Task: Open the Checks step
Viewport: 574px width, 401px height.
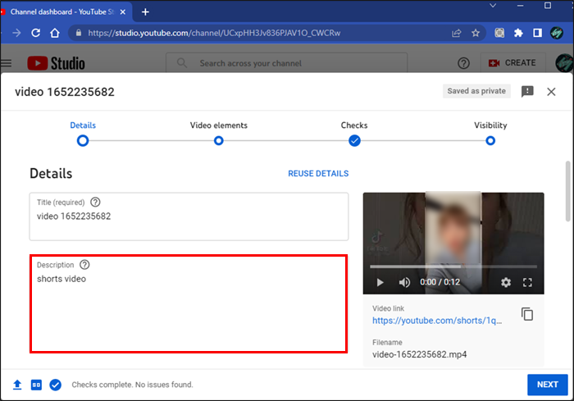Action: 354,140
